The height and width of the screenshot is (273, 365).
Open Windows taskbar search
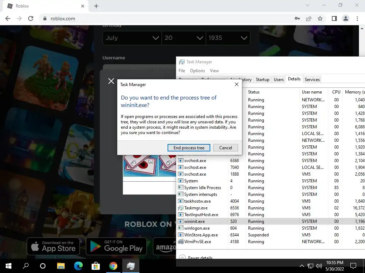pos(26,266)
